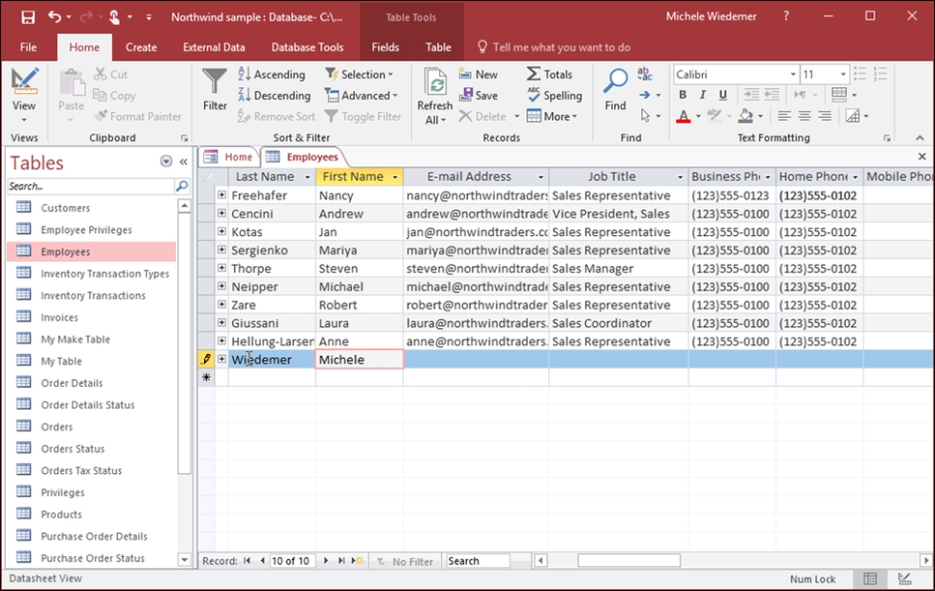Click the Tables pane Search box
935x591 pixels.
coord(90,186)
